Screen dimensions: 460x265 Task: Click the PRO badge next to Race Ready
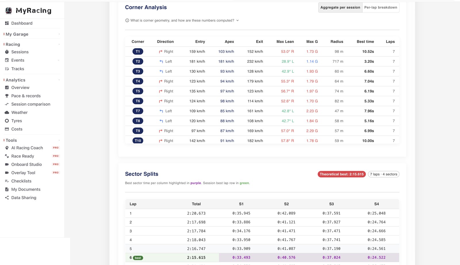pyautogui.click(x=56, y=156)
